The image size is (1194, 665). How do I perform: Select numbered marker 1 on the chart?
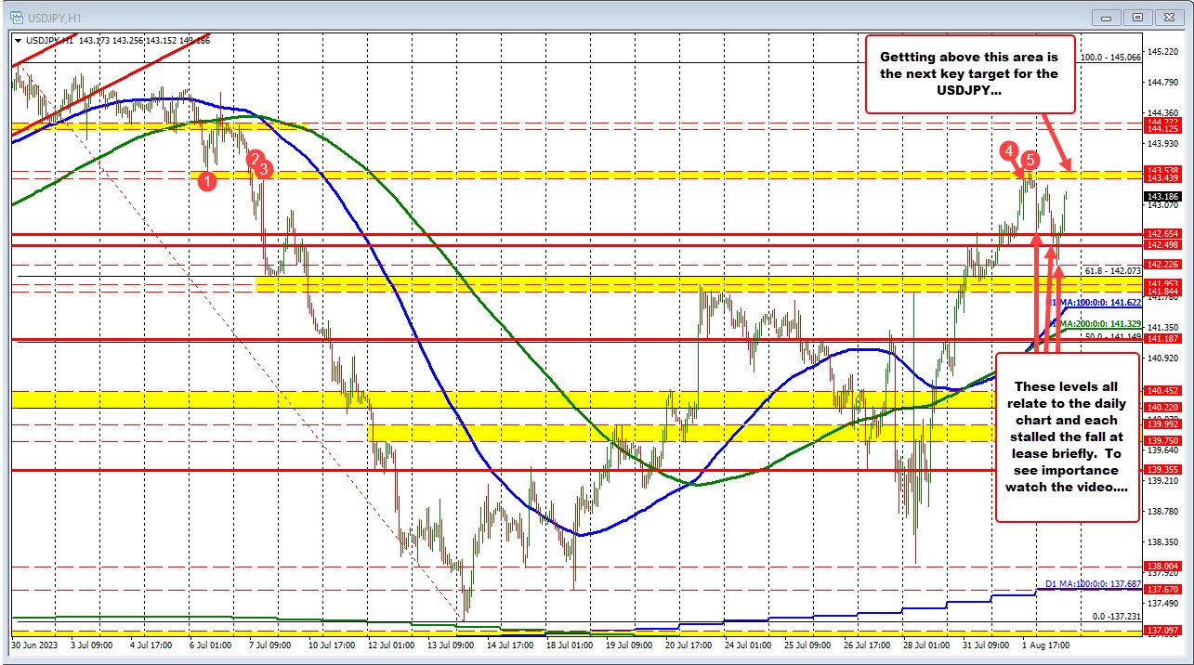(x=206, y=179)
